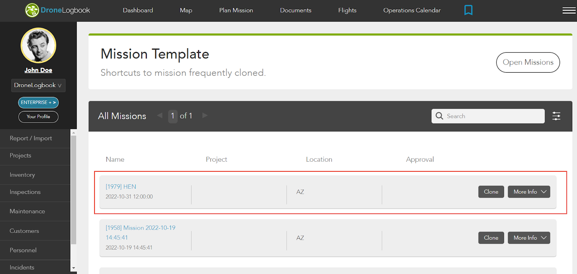Click John Doe profile picture
This screenshot has height=274, width=577.
38,45
